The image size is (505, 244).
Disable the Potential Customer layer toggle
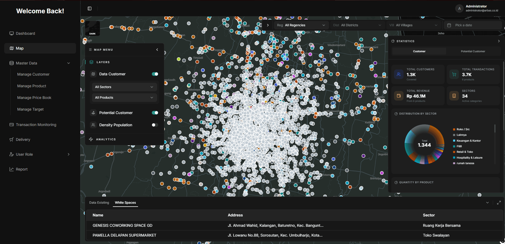pyautogui.click(x=155, y=113)
